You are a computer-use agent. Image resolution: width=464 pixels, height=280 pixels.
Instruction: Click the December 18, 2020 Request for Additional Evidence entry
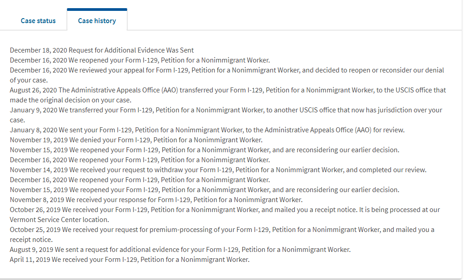tap(102, 50)
